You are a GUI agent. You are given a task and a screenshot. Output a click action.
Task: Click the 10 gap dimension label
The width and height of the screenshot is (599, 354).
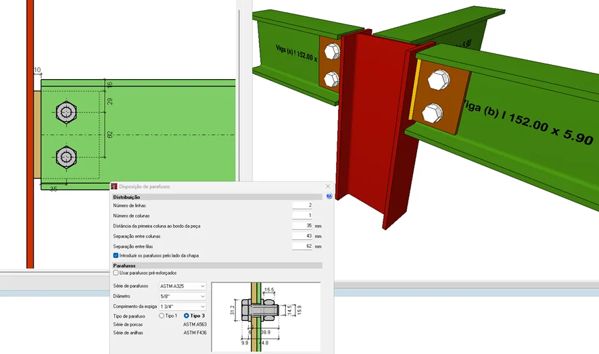coord(37,70)
